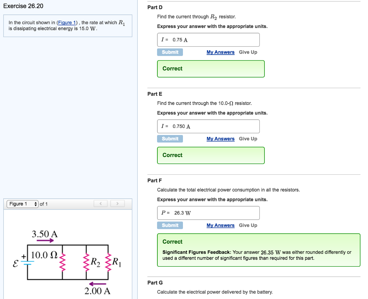
Task: Open the Figure 1 selector dropdown
Action: pos(22,203)
